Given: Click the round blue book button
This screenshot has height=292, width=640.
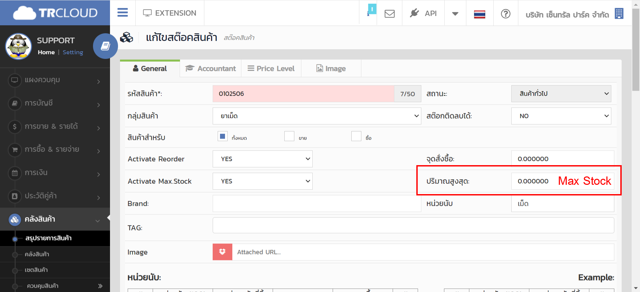Looking at the screenshot, I should pos(105,46).
